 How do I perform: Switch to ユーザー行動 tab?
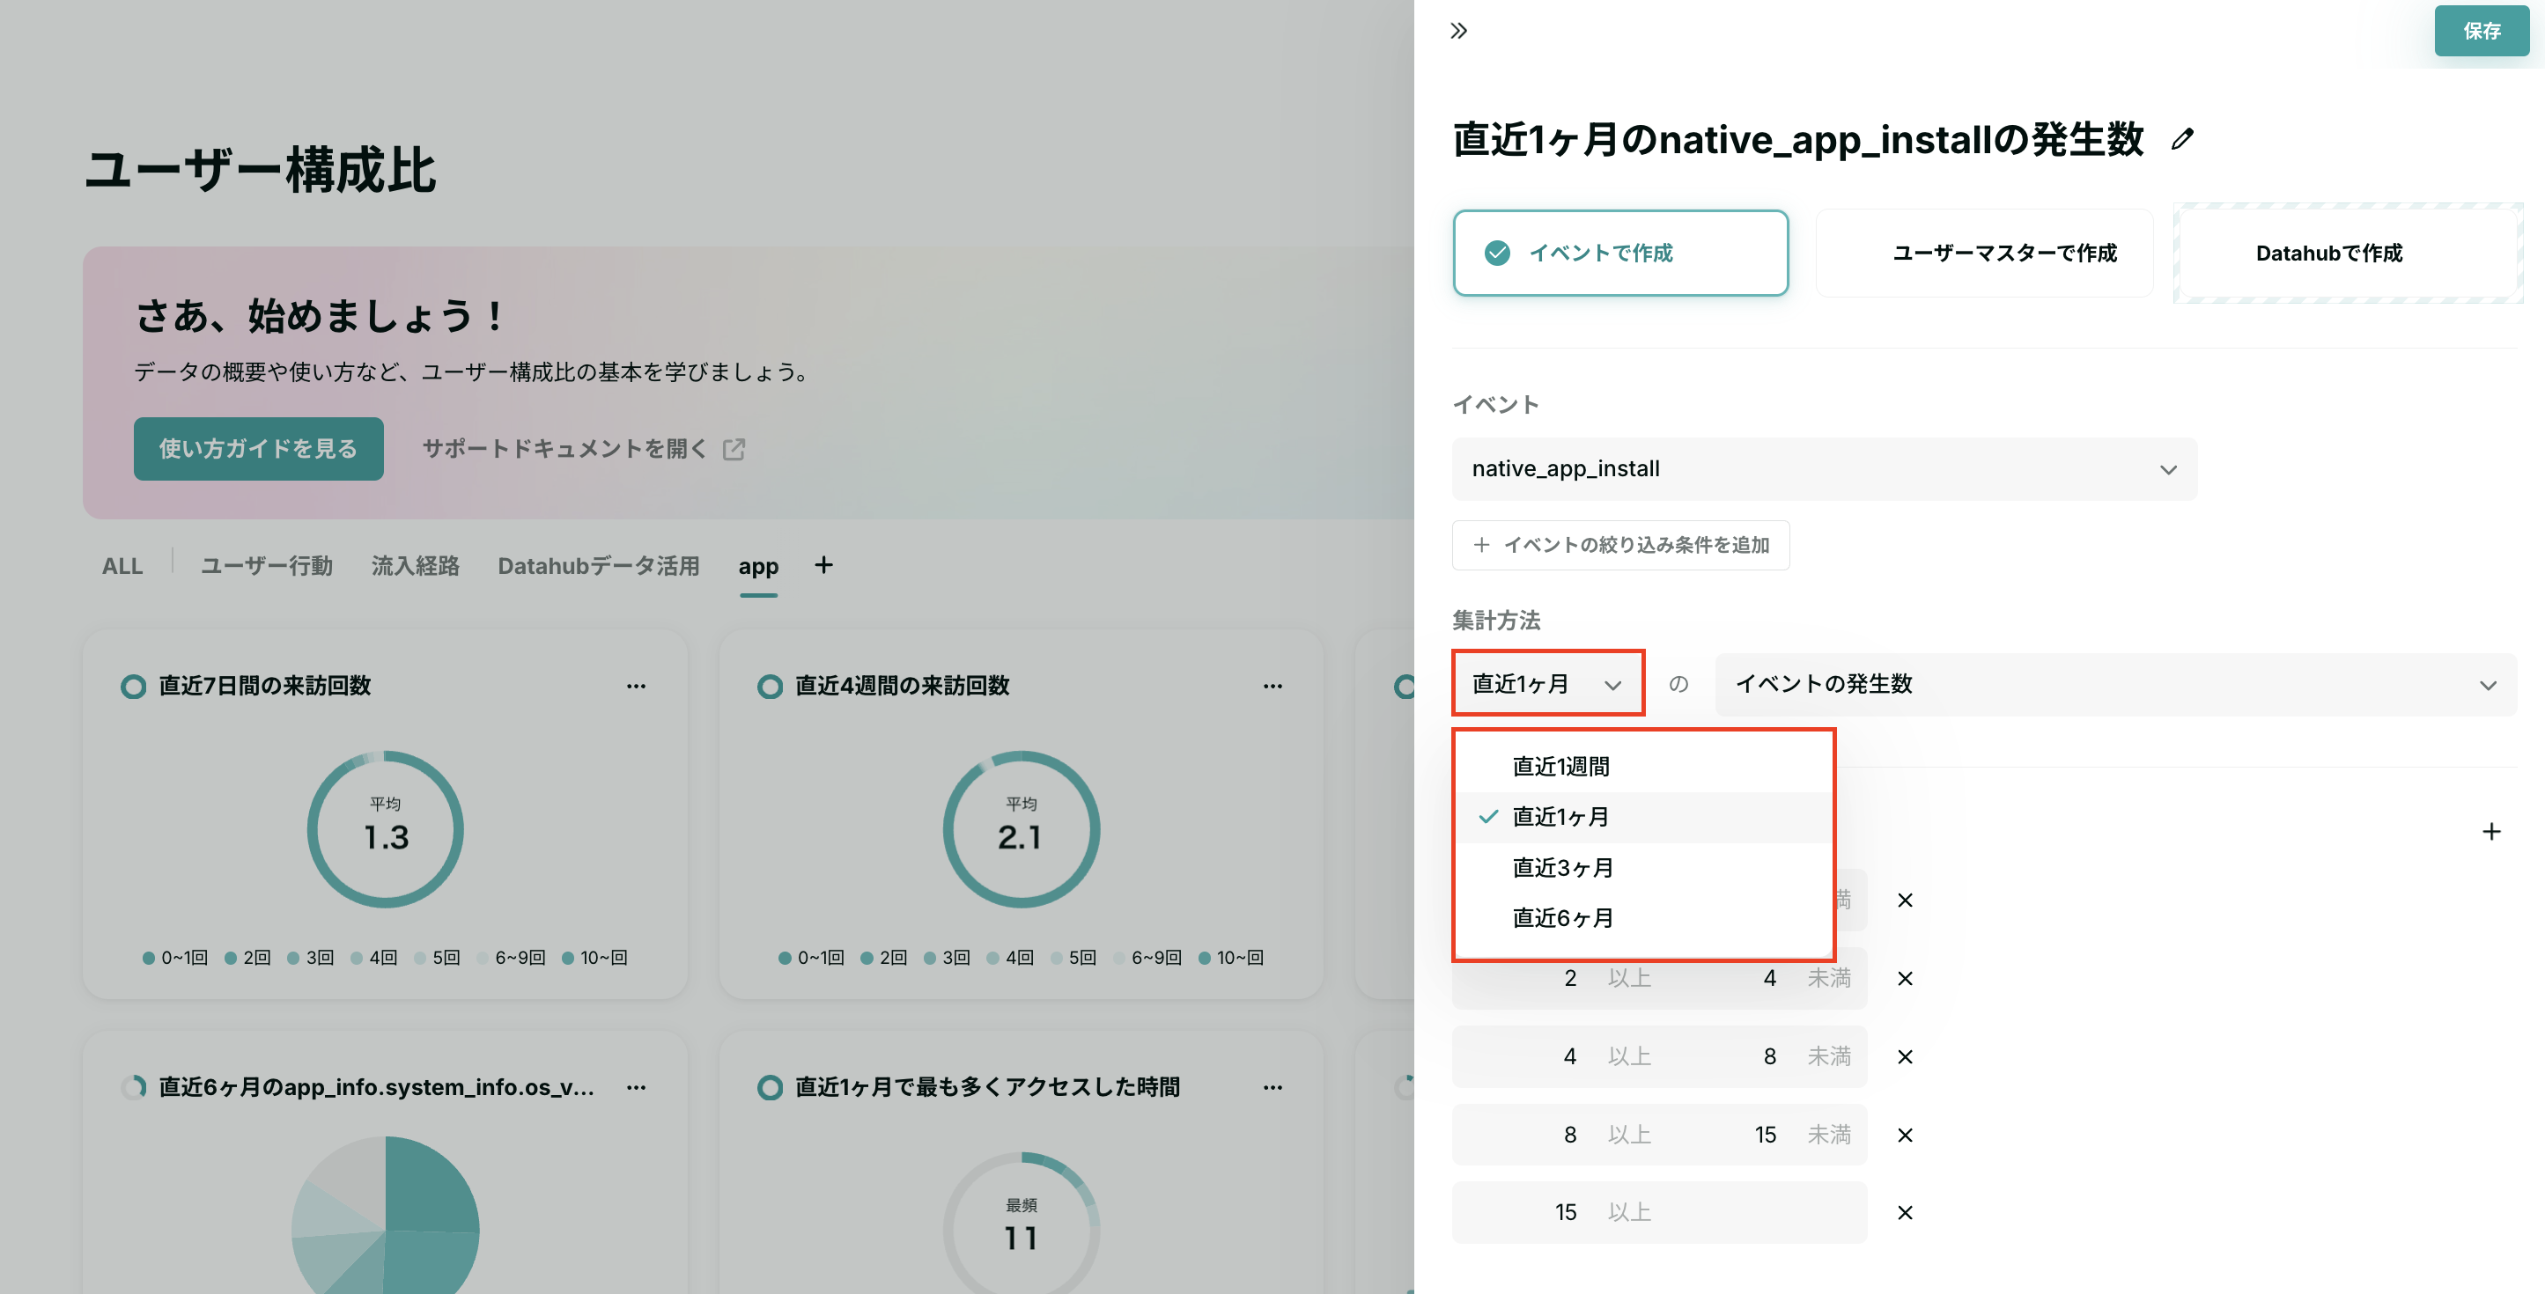point(266,566)
